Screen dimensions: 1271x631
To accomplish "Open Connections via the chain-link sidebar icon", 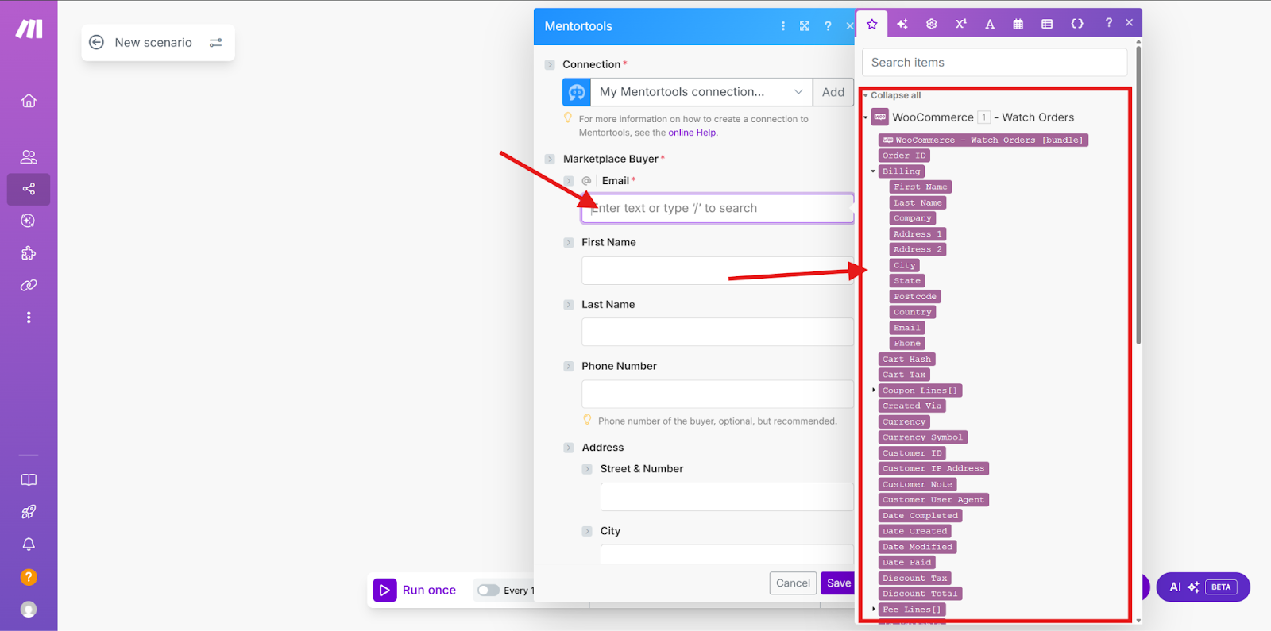I will 29,285.
